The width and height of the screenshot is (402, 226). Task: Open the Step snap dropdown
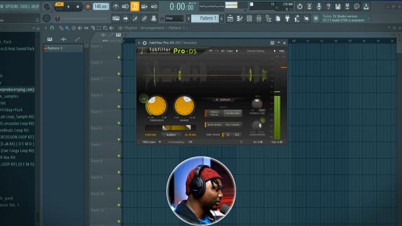click(x=174, y=18)
